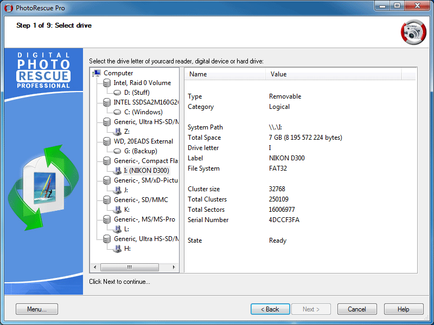Click the Next button
Screen dimensions: 434x325
coord(311,309)
